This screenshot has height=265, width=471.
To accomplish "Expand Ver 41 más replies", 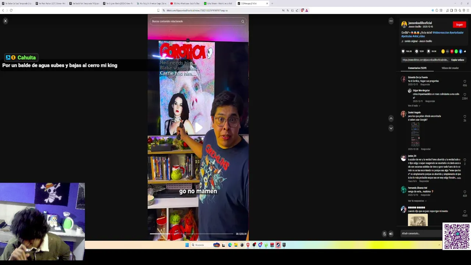I will coord(414,106).
